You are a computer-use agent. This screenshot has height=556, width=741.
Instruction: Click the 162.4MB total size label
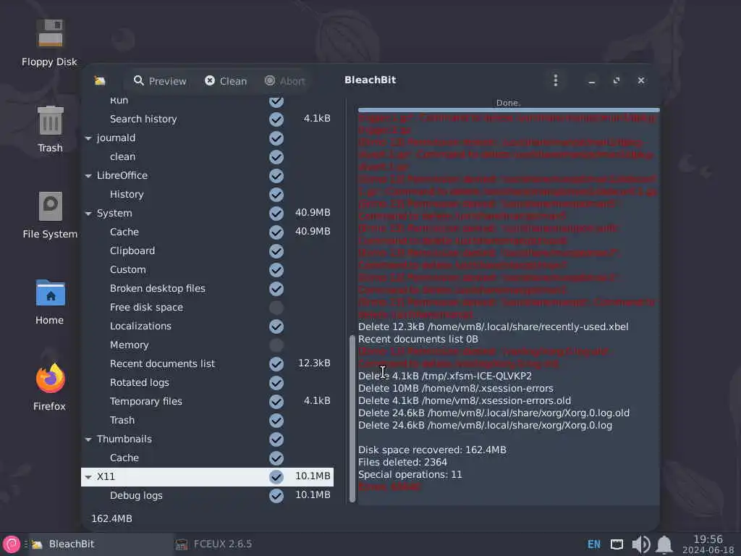111,518
